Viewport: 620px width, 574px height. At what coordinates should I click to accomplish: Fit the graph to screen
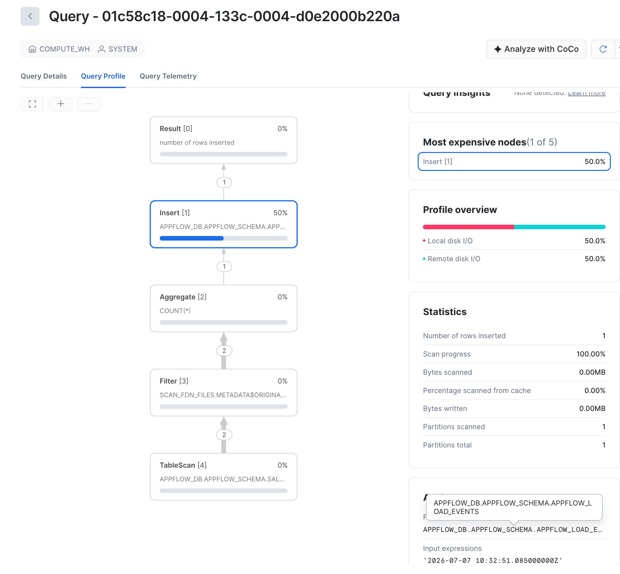click(x=32, y=104)
